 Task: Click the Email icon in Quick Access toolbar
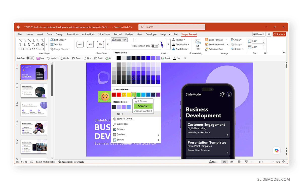96,58
